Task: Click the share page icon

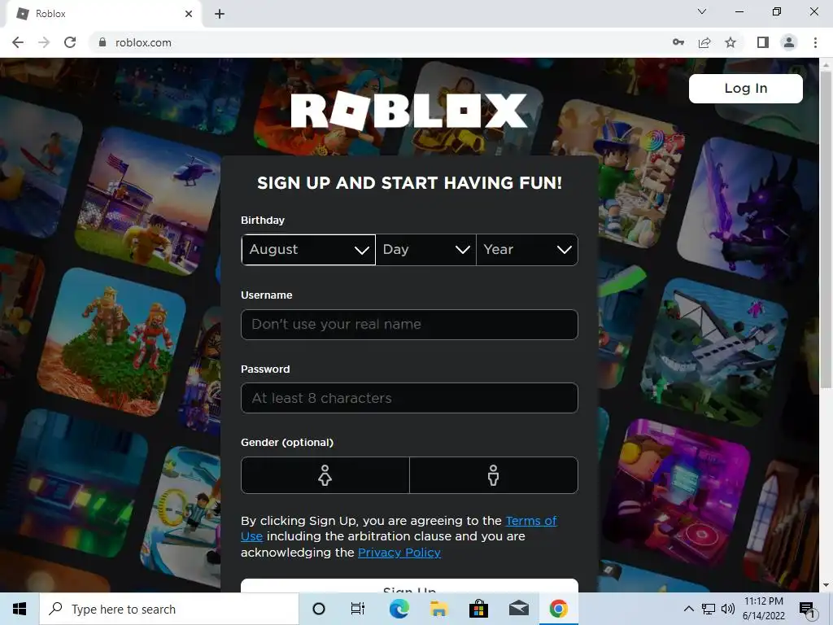Action: (x=704, y=42)
